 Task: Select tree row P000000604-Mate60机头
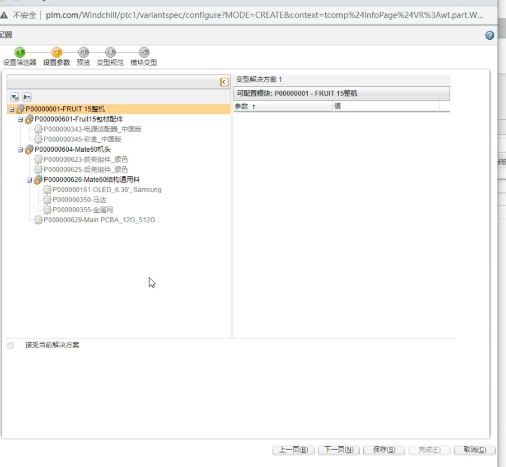(73, 150)
